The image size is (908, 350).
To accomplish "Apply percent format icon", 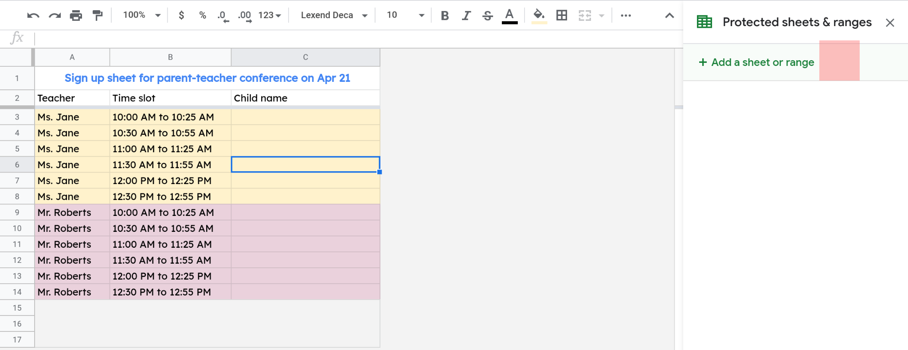I will click(203, 15).
